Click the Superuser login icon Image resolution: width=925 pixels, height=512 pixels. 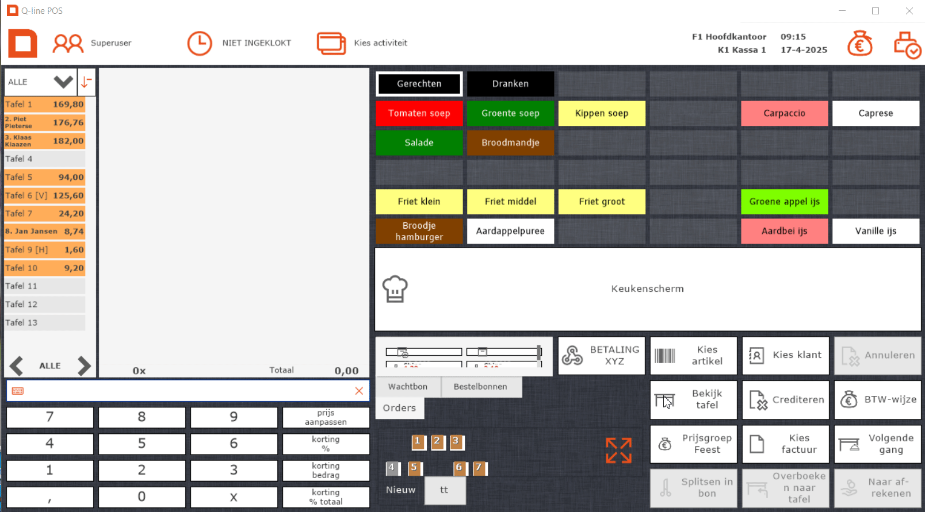pos(68,43)
